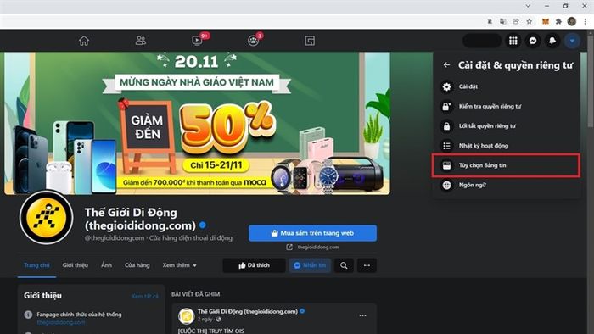Open Cài đặt in the settings menu
The height and width of the screenshot is (334, 594).
(x=507, y=86)
